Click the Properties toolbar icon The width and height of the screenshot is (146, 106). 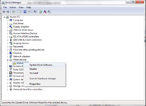click(x=19, y=12)
